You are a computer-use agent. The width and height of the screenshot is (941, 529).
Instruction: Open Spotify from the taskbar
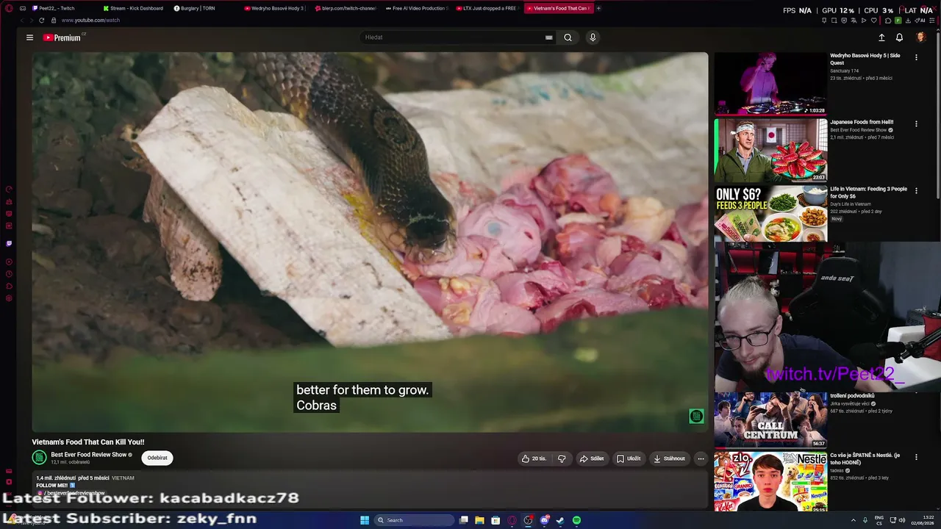click(x=576, y=520)
